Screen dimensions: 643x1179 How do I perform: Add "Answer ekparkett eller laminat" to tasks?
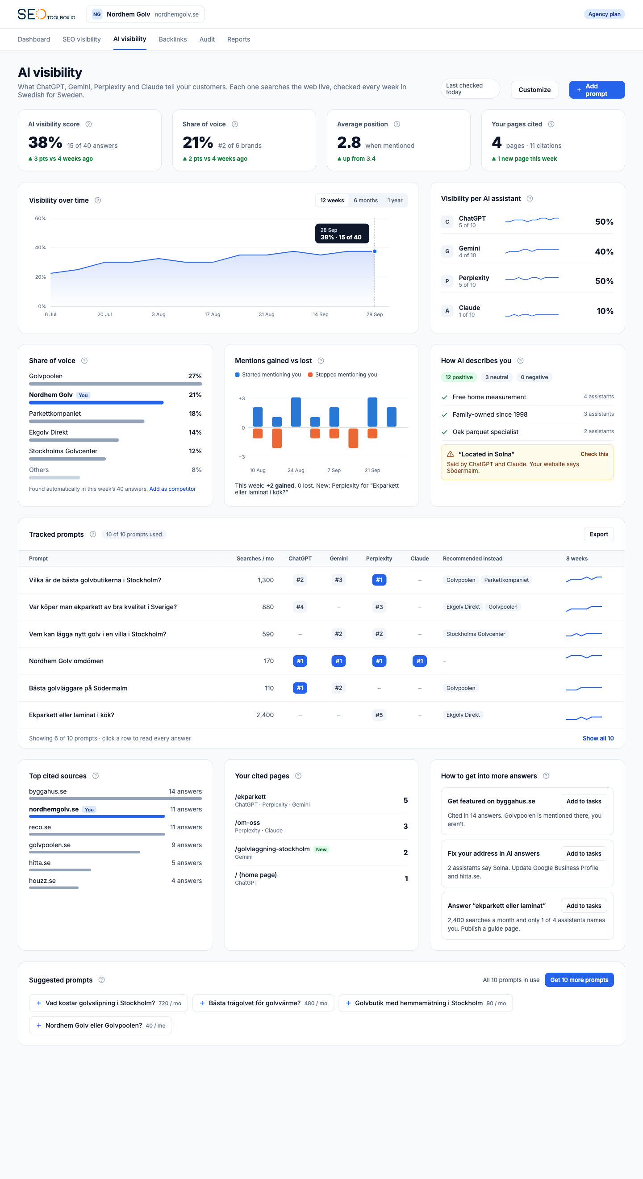584,905
